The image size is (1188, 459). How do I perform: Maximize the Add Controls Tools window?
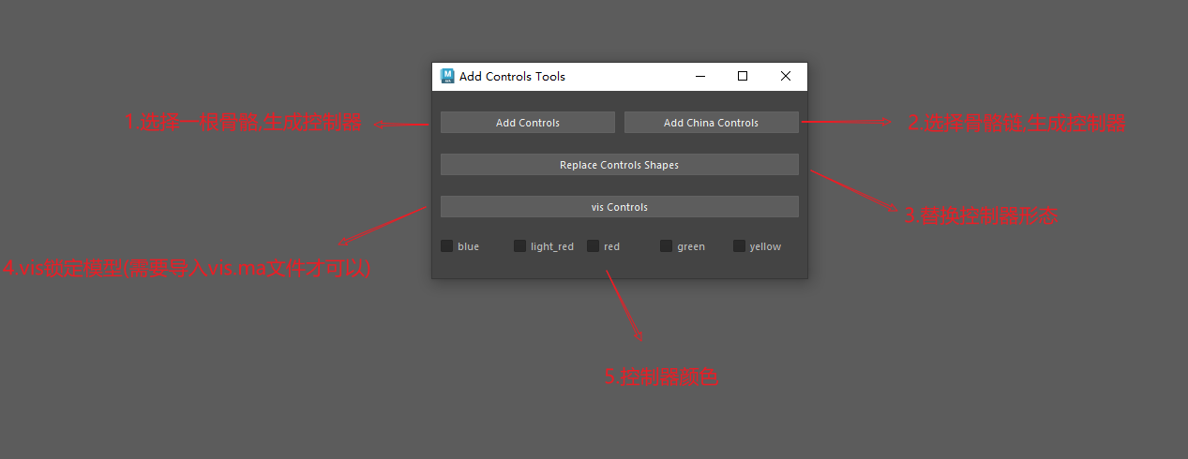pos(743,76)
